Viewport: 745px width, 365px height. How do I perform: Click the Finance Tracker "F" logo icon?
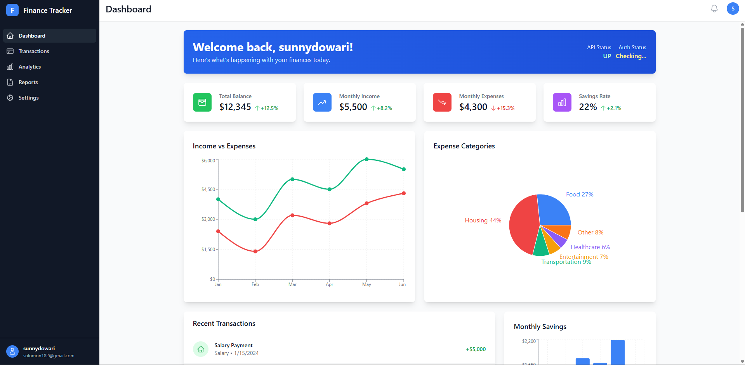pyautogui.click(x=12, y=10)
